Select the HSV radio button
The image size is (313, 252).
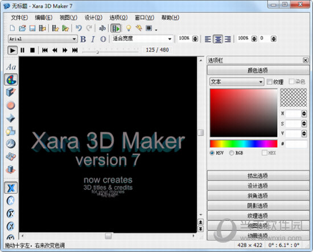coord(212,153)
